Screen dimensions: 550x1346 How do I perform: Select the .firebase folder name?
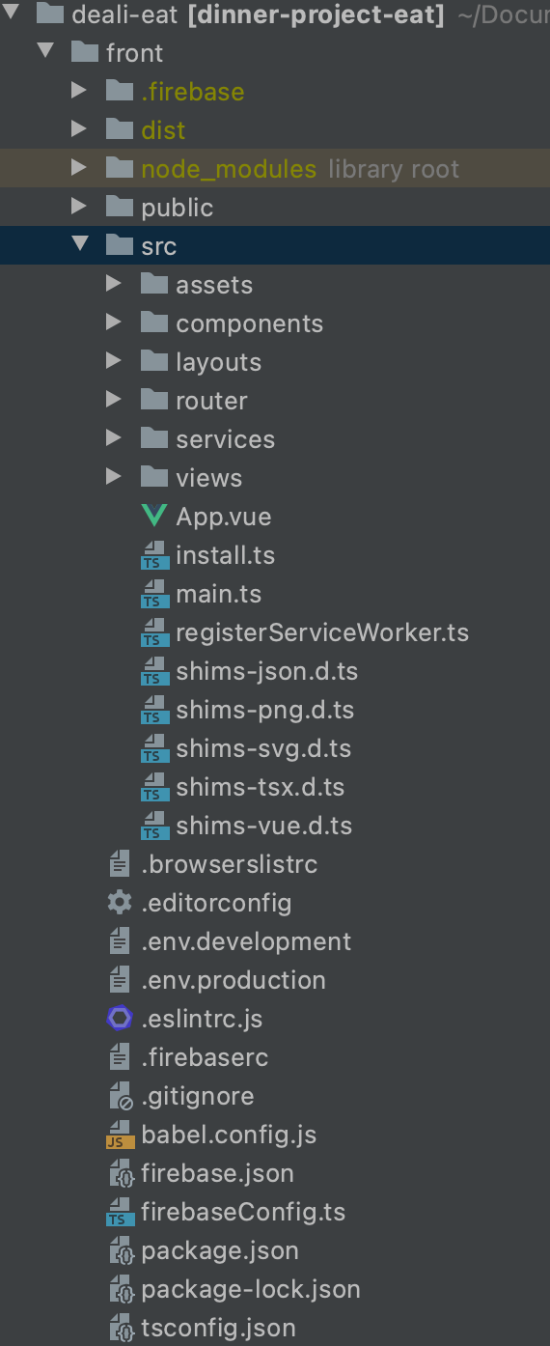click(x=193, y=92)
